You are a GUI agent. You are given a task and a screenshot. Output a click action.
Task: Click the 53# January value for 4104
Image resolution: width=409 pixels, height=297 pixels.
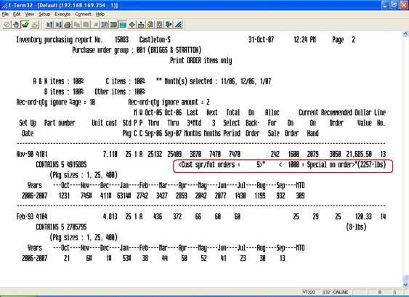tap(126, 258)
